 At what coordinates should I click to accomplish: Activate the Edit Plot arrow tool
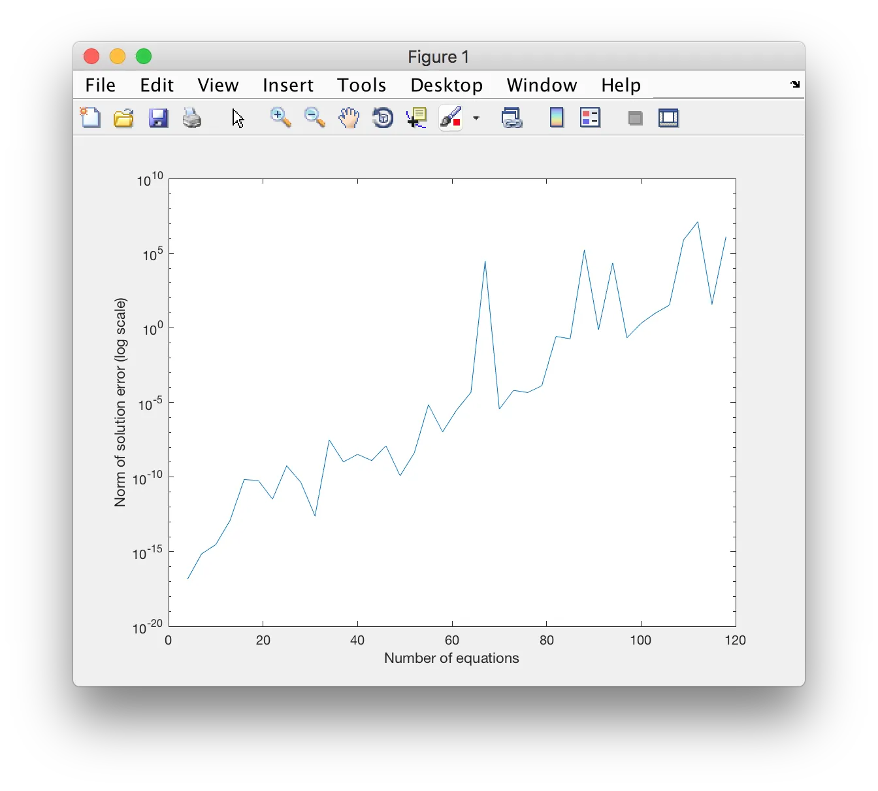tap(238, 118)
